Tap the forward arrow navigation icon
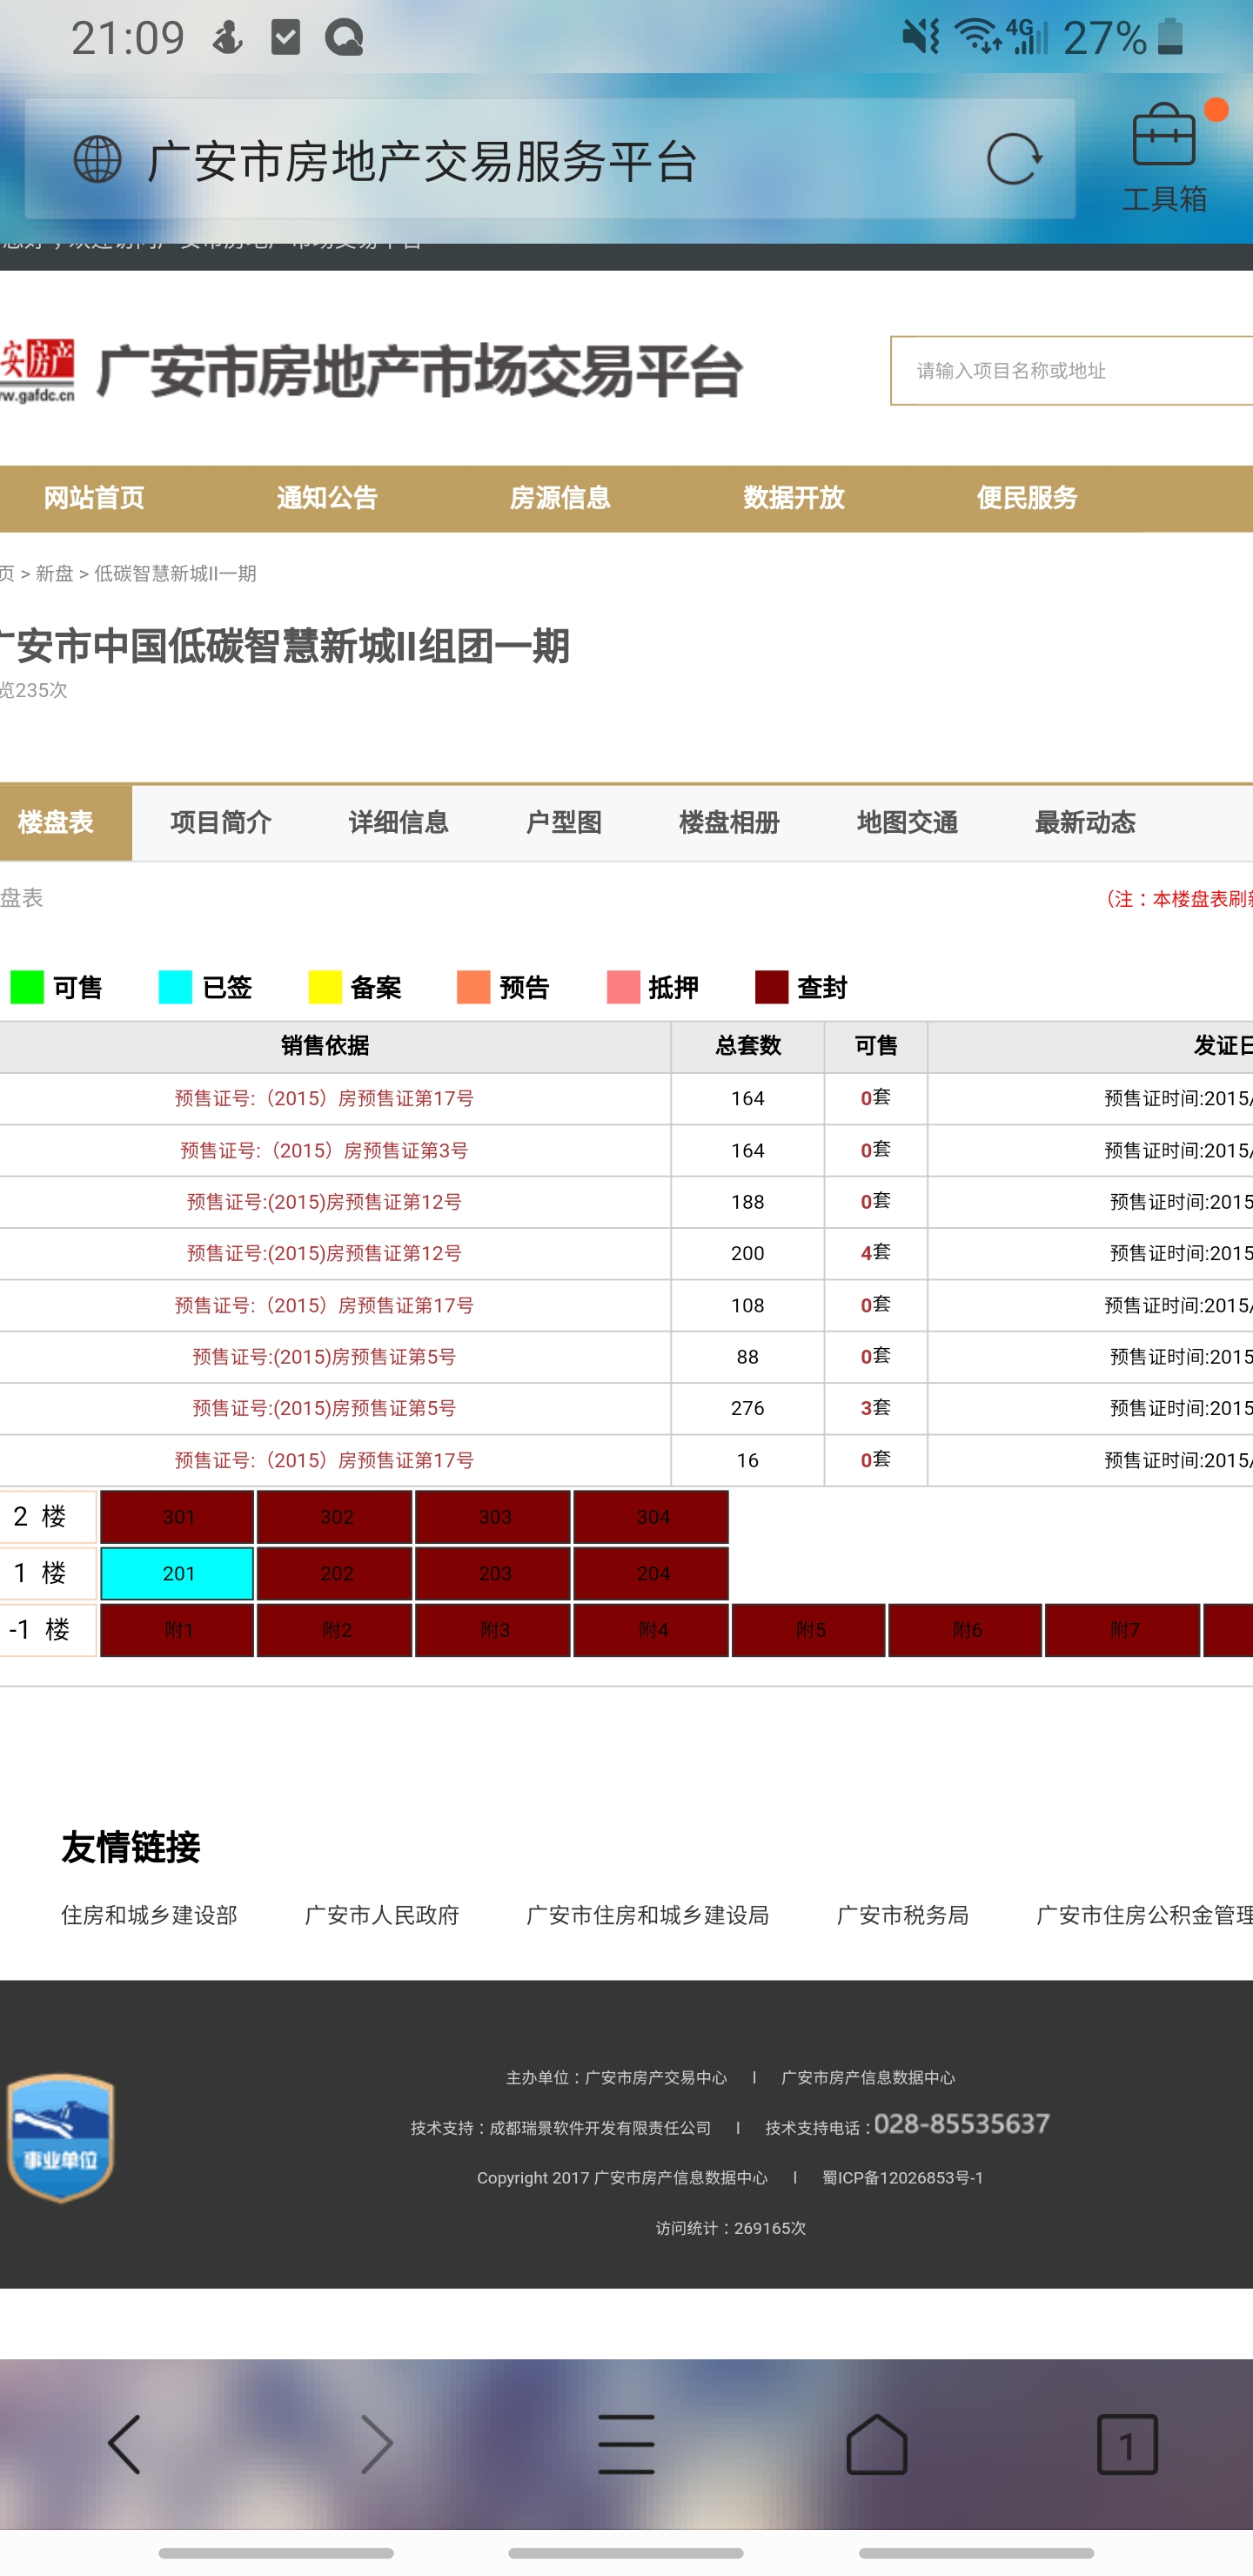This screenshot has width=1253, height=2576. (x=376, y=2443)
